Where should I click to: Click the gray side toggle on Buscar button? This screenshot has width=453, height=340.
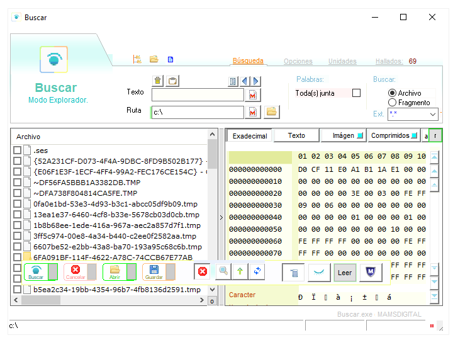tap(53, 272)
